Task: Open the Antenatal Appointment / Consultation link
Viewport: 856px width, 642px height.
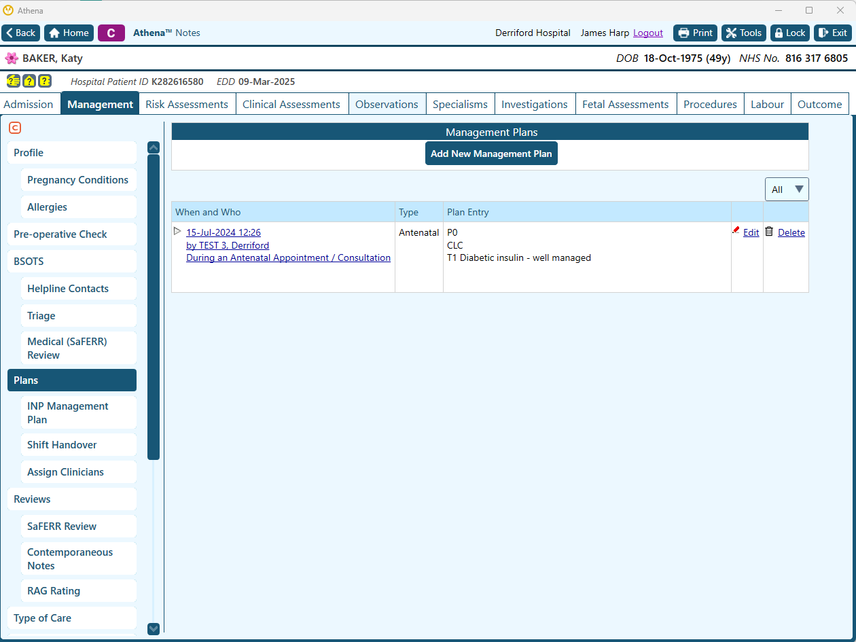Action: (x=288, y=257)
